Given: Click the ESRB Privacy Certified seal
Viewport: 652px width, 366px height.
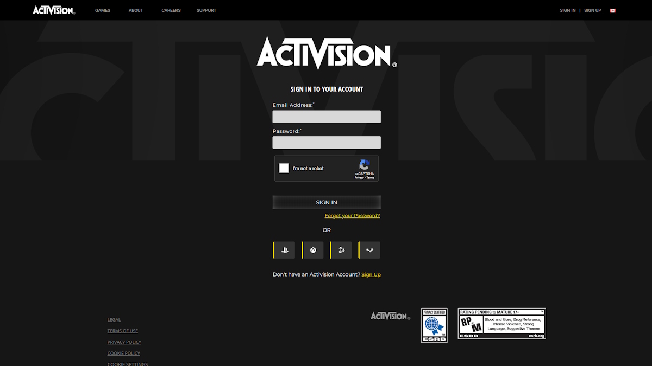Looking at the screenshot, I should click(434, 324).
